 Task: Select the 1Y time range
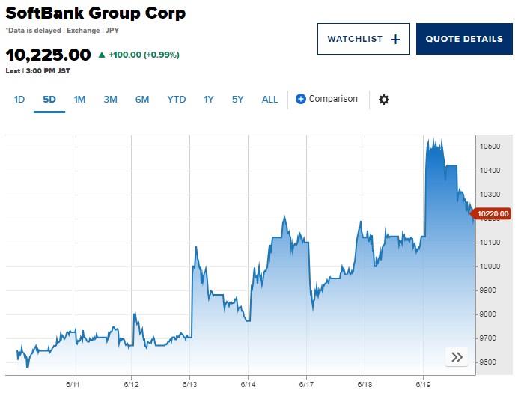(209, 100)
